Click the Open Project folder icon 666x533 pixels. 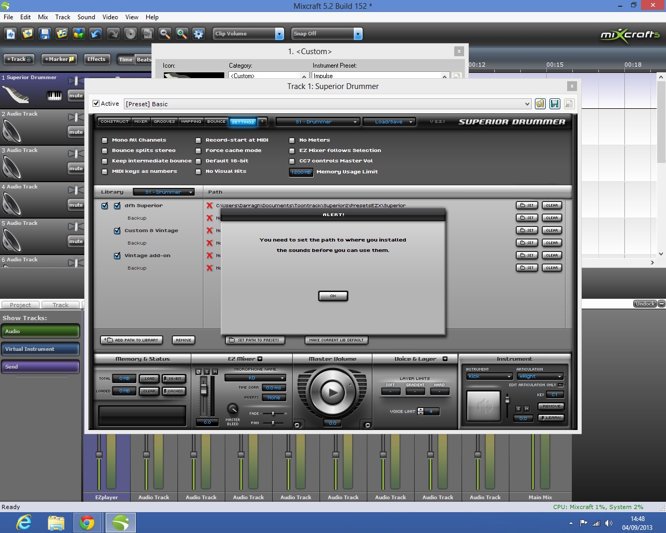tap(28, 34)
